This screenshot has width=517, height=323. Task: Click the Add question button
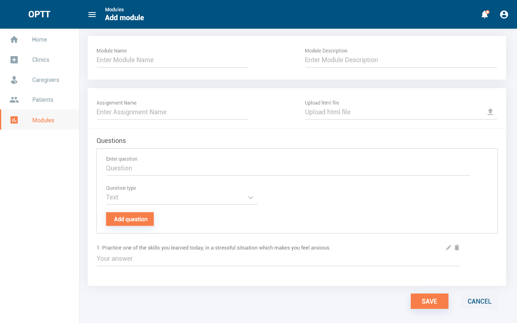tap(130, 219)
